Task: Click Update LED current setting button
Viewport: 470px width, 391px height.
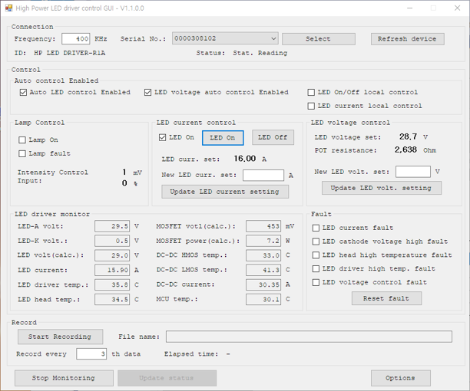Action: (225, 192)
